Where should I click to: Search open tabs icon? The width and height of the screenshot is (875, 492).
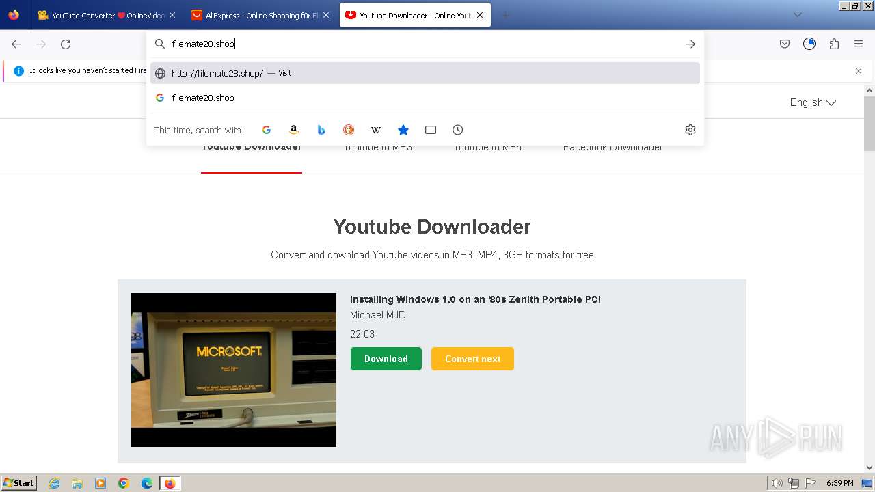431,130
